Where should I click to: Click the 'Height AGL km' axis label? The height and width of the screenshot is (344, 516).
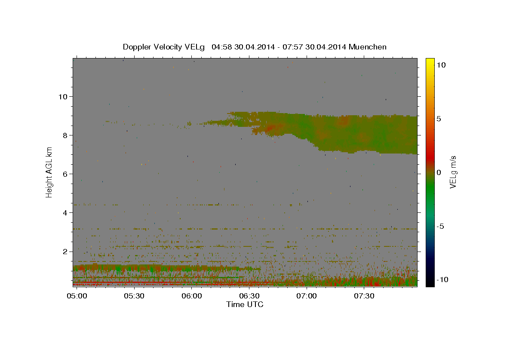click(x=49, y=172)
